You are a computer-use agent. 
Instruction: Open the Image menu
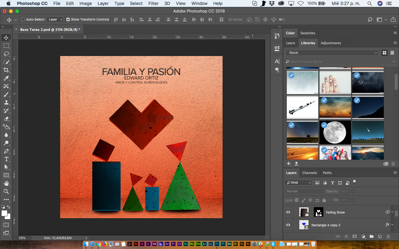(85, 3)
